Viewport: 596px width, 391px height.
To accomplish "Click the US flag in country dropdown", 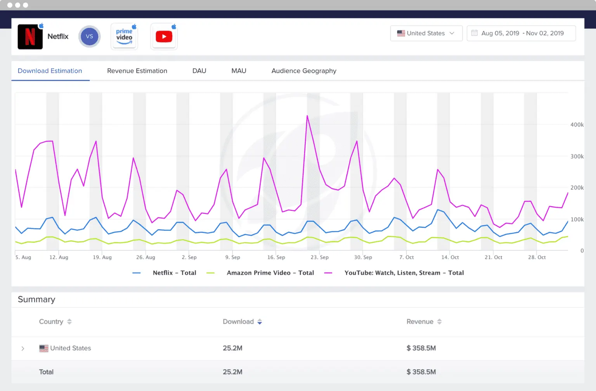I will pyautogui.click(x=401, y=33).
